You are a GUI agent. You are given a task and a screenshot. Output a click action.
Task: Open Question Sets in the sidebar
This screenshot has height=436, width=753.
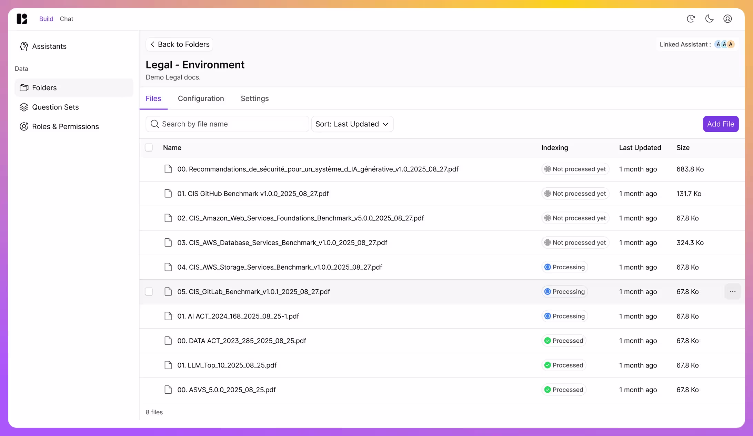pyautogui.click(x=55, y=107)
